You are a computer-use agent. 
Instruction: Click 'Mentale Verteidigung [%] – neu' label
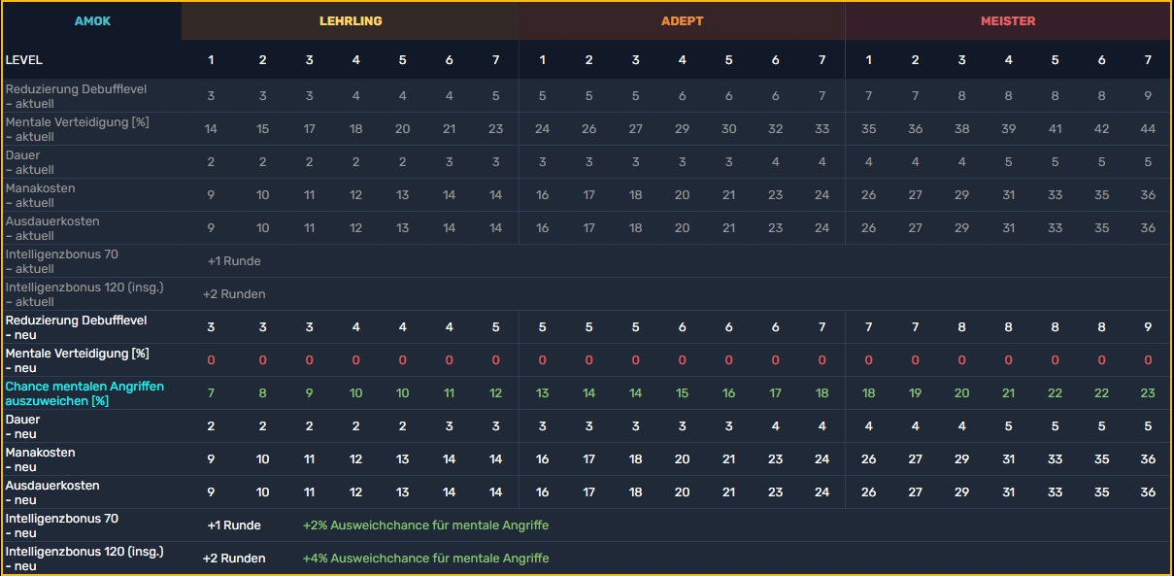[x=78, y=360]
